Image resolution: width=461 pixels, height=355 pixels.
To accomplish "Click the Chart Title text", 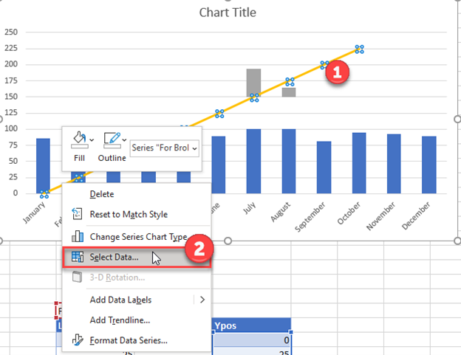I will (228, 13).
